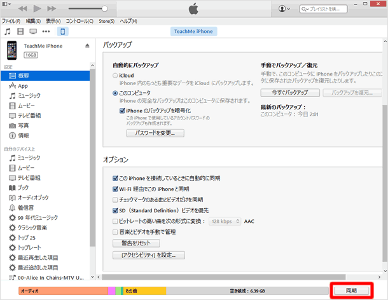The width and height of the screenshot is (388, 300).
Task: Open the トップ 25 smart playlist
Action: point(45,238)
